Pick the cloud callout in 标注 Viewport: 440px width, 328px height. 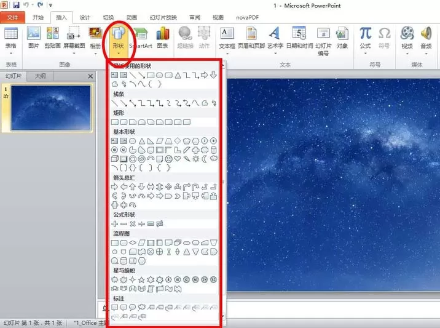click(141, 307)
